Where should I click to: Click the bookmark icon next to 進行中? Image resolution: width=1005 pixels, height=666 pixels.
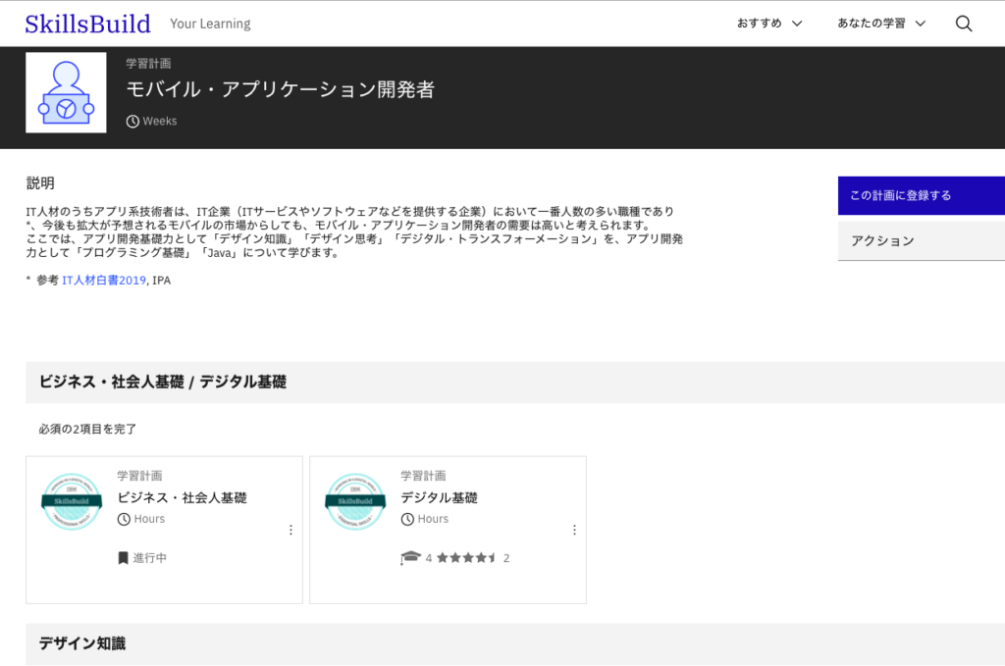(x=123, y=558)
